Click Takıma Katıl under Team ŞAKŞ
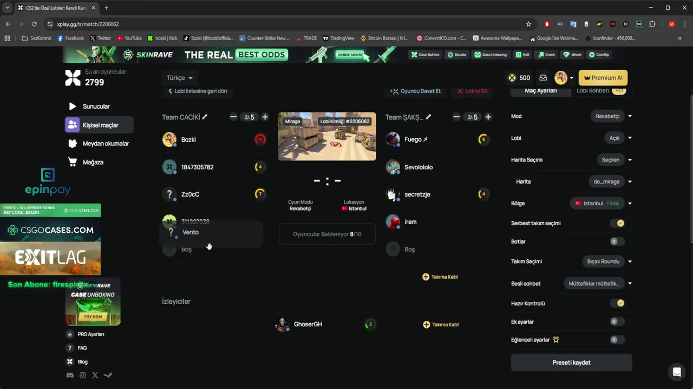 [x=440, y=277]
